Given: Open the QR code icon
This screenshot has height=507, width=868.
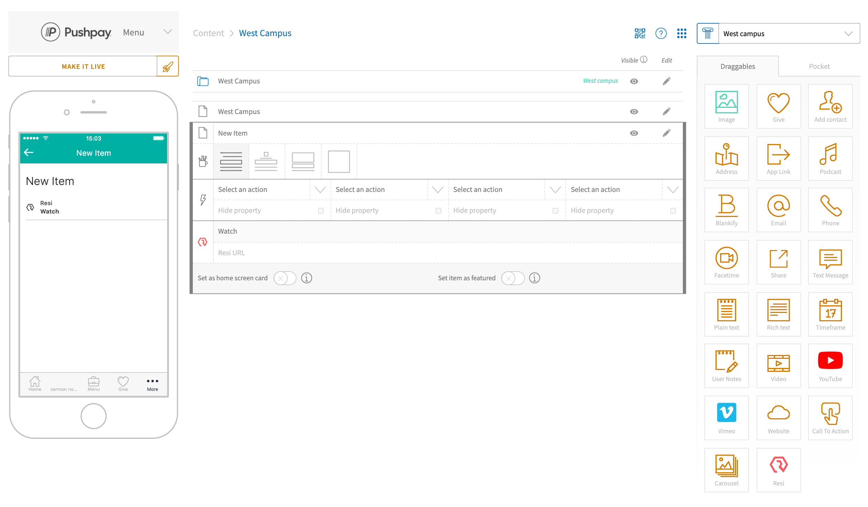Looking at the screenshot, I should (640, 33).
